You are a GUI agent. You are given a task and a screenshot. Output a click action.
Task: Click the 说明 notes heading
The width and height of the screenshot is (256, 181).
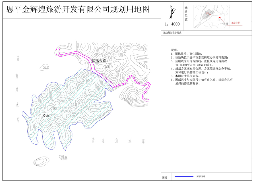point(174,49)
